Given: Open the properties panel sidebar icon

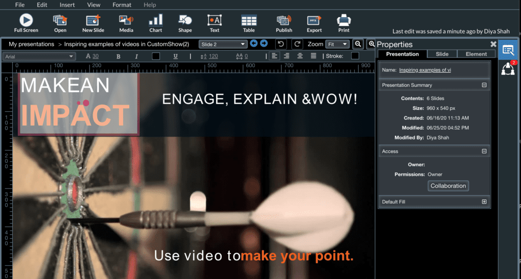Looking at the screenshot, I should click(x=508, y=50).
